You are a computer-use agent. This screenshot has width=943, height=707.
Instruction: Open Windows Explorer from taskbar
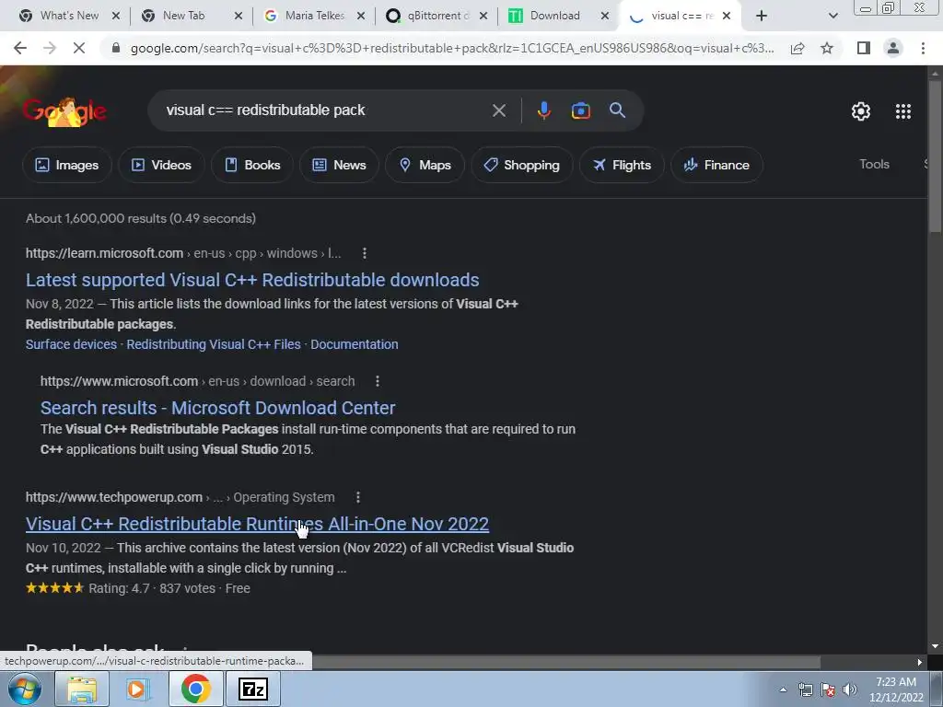(82, 689)
